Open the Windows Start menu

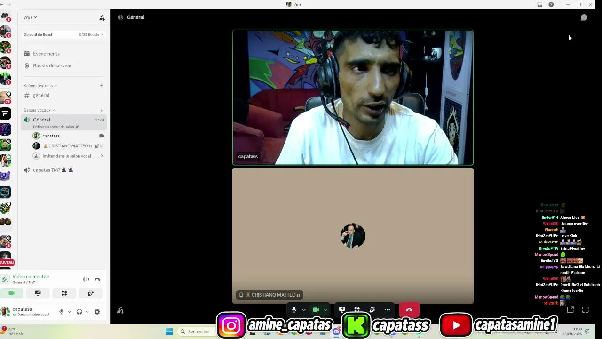click(169, 331)
